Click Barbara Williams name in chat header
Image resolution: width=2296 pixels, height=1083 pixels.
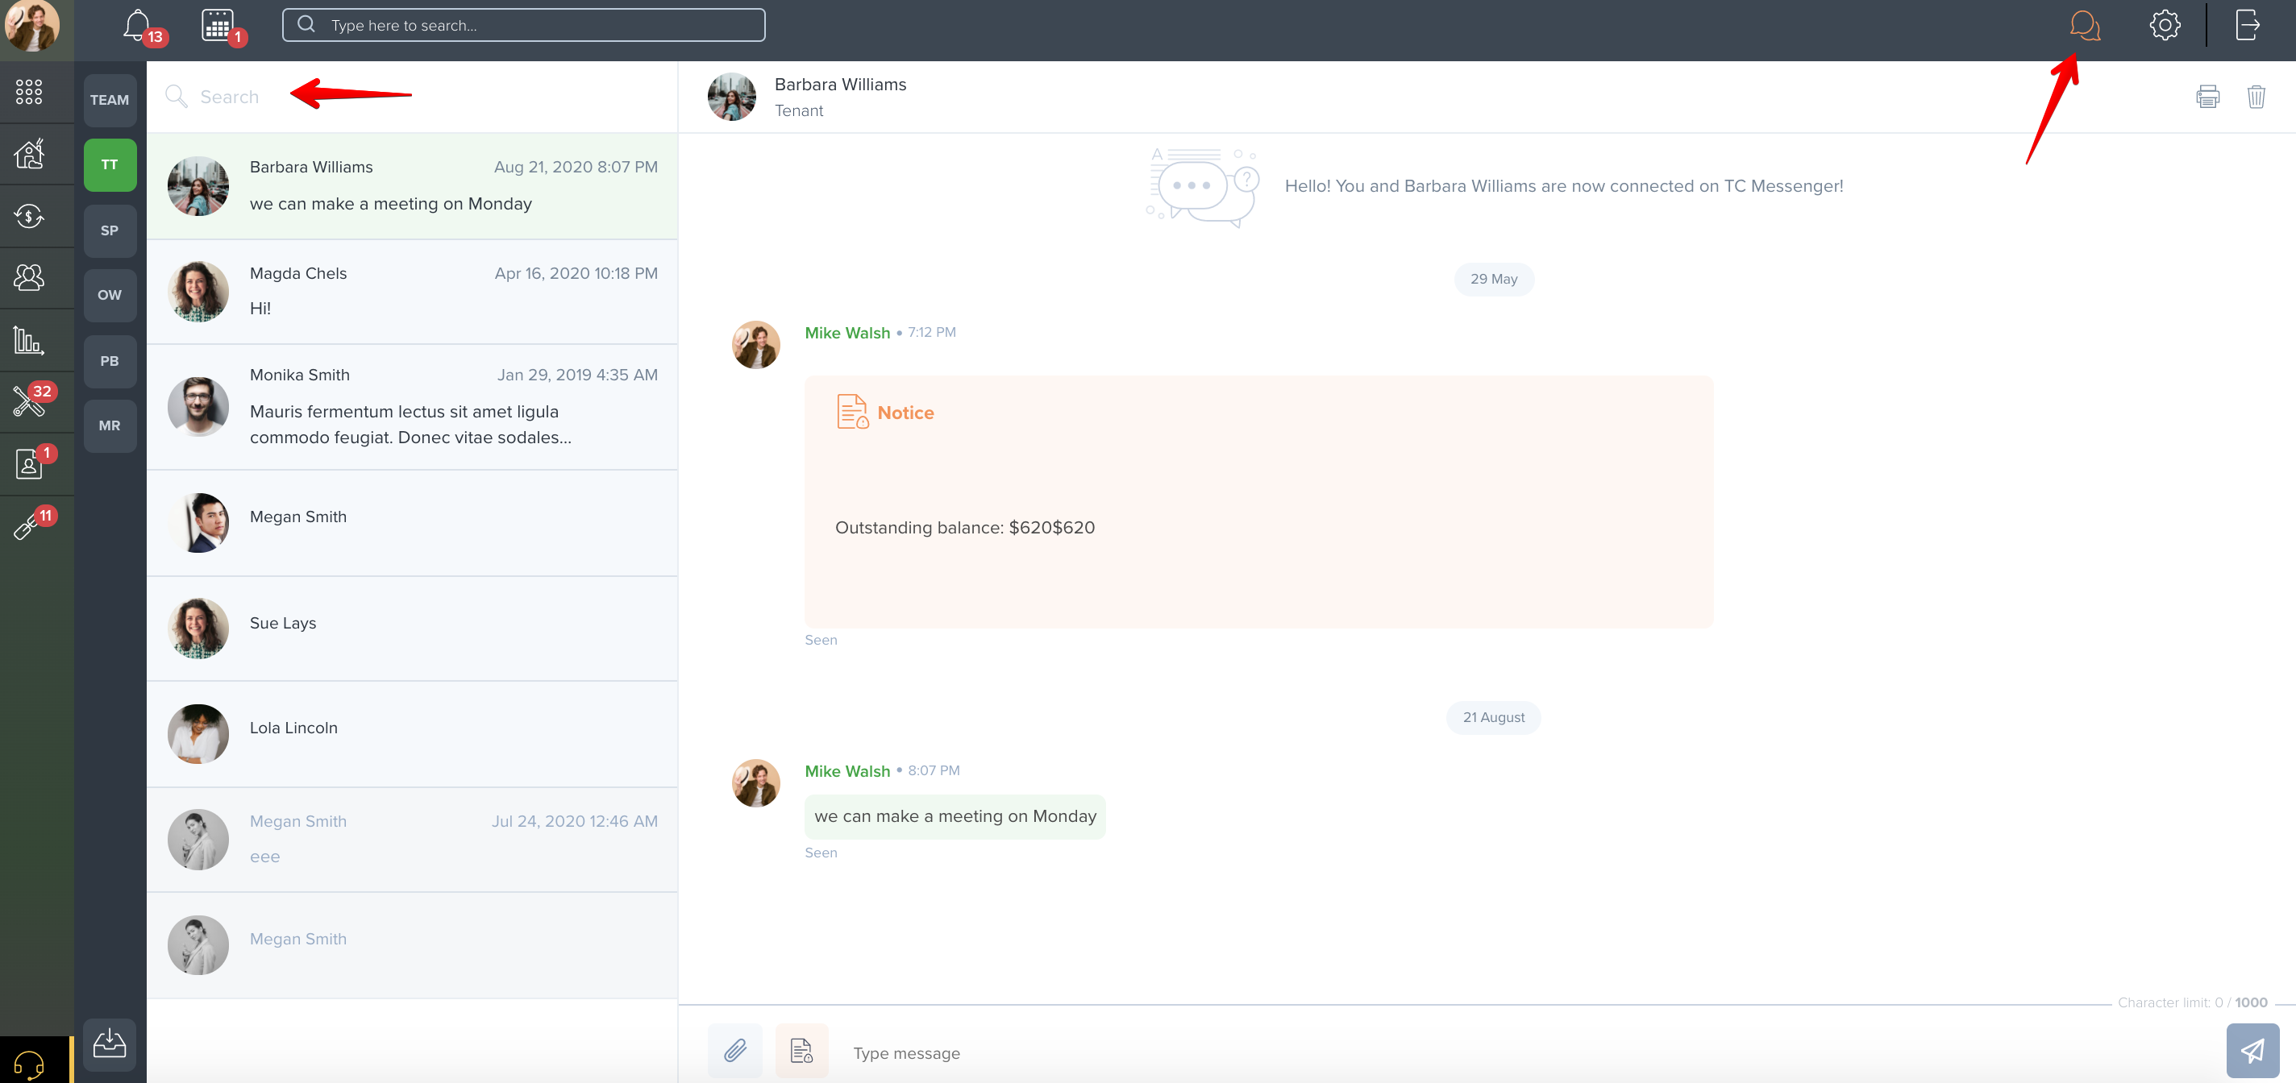pos(841,85)
